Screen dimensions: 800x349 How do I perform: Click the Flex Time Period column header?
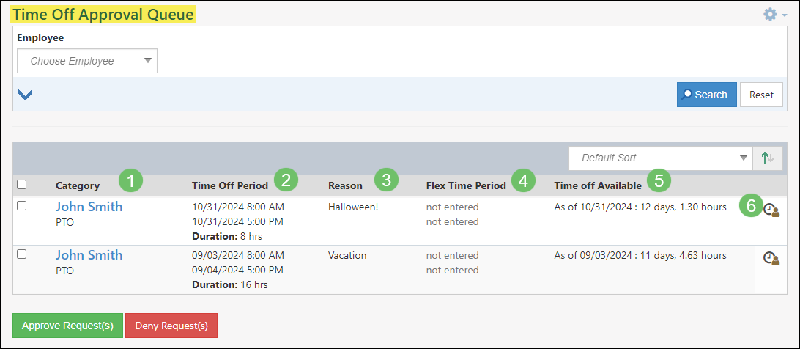467,185
